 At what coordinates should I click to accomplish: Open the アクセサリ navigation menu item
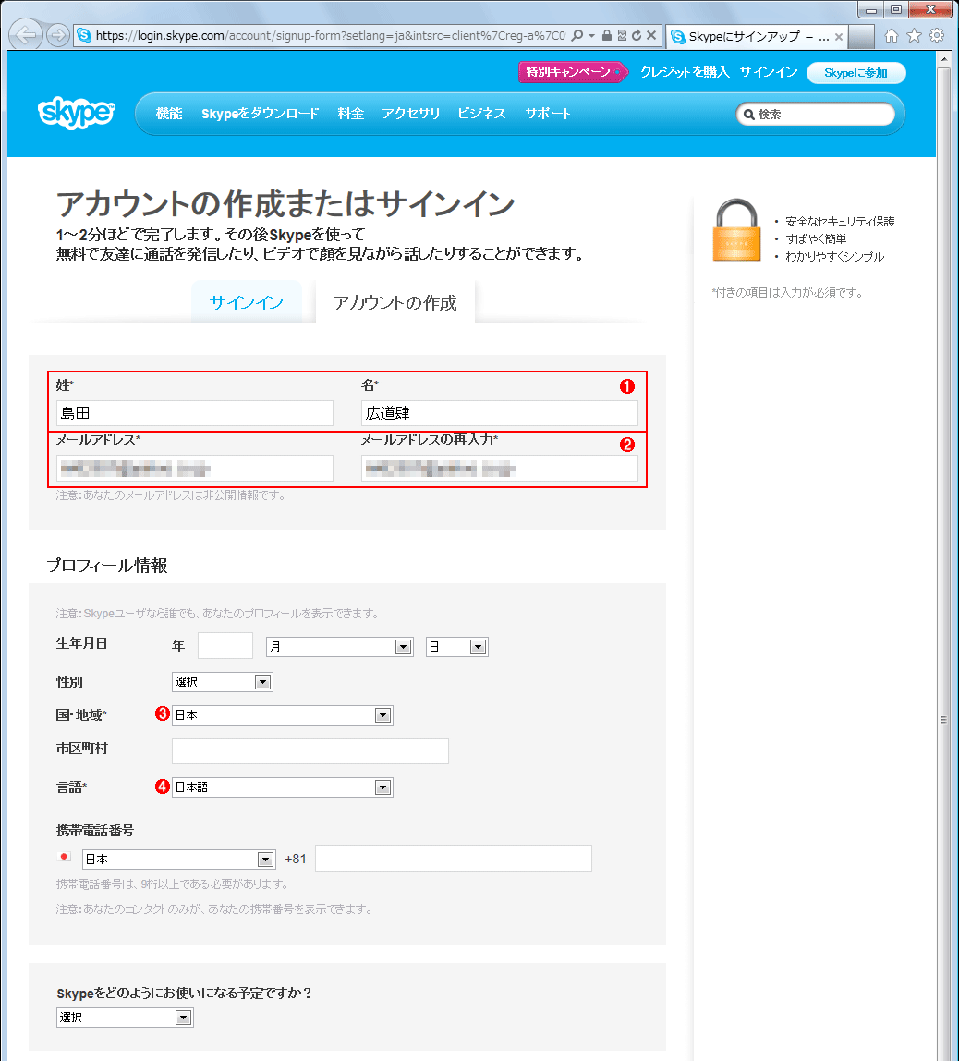tap(410, 114)
